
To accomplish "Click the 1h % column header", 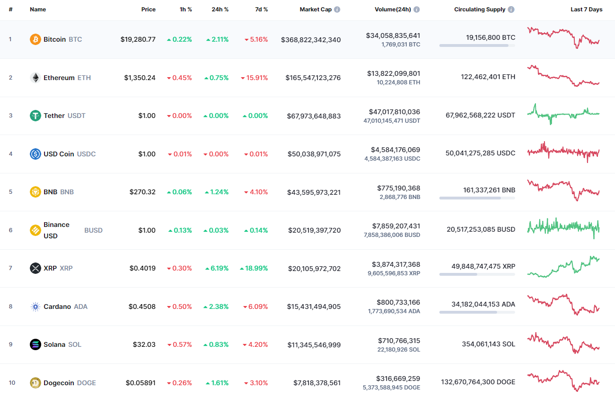I will tap(186, 9).
